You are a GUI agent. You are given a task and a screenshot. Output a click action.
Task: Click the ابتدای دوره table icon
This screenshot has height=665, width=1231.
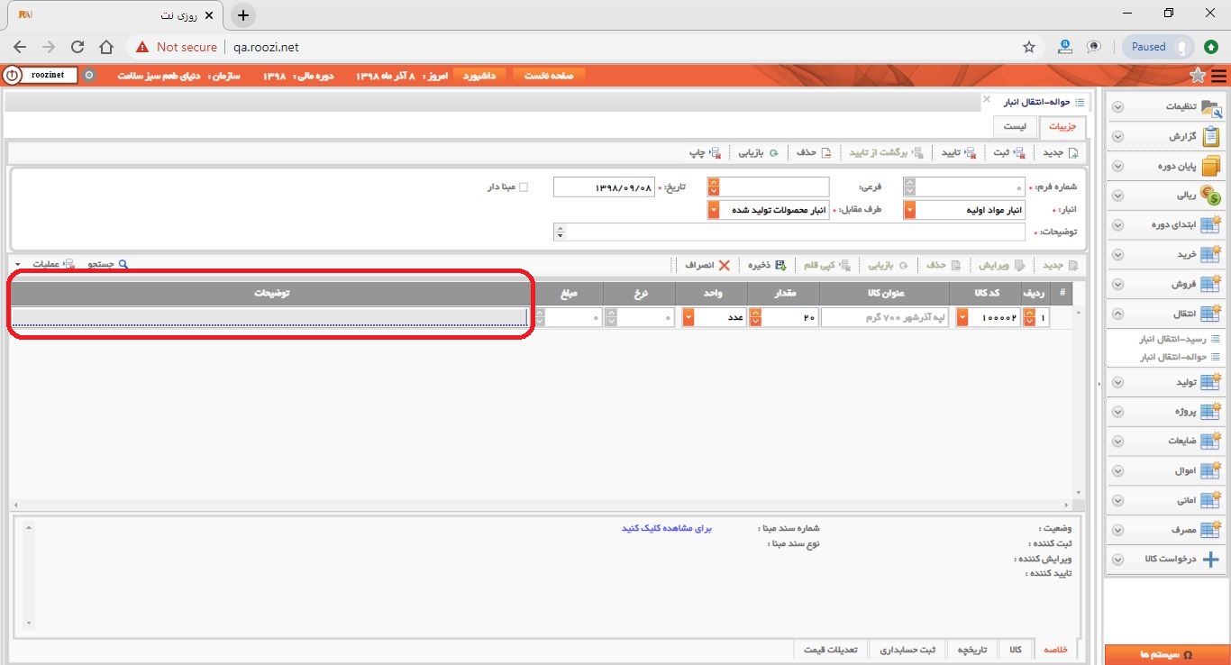[1212, 224]
